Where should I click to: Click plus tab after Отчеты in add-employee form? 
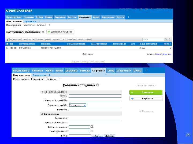[146, 70]
